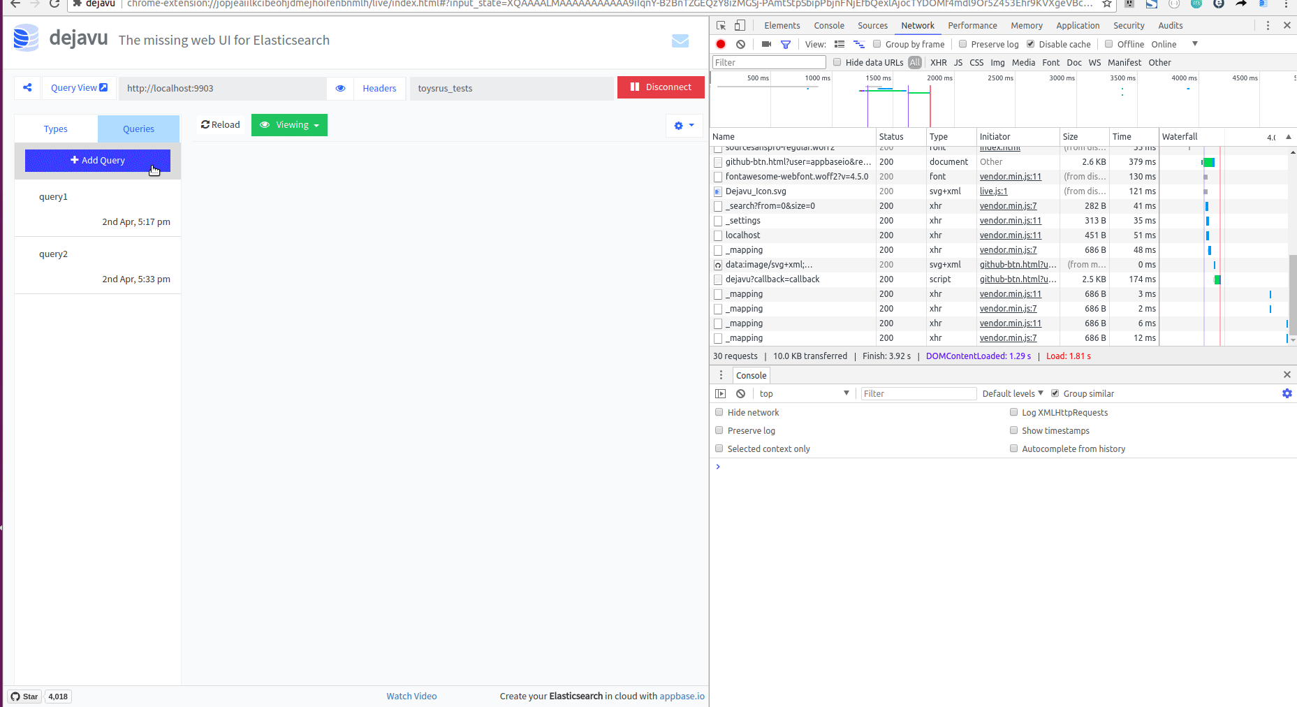Clear network requests with the block icon
The image size is (1297, 707).
740,44
